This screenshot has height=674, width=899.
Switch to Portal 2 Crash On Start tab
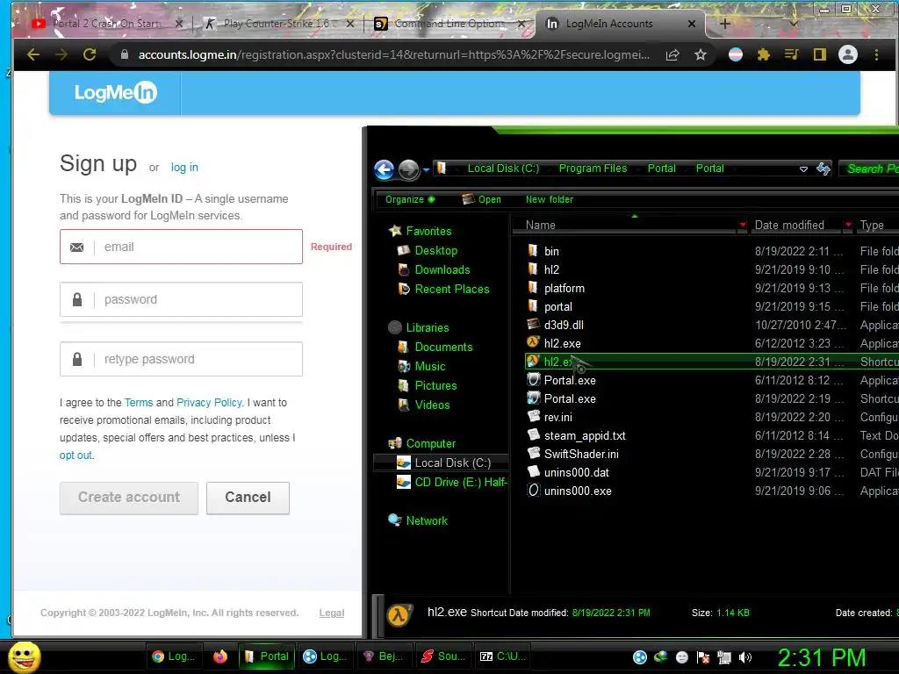coord(106,24)
